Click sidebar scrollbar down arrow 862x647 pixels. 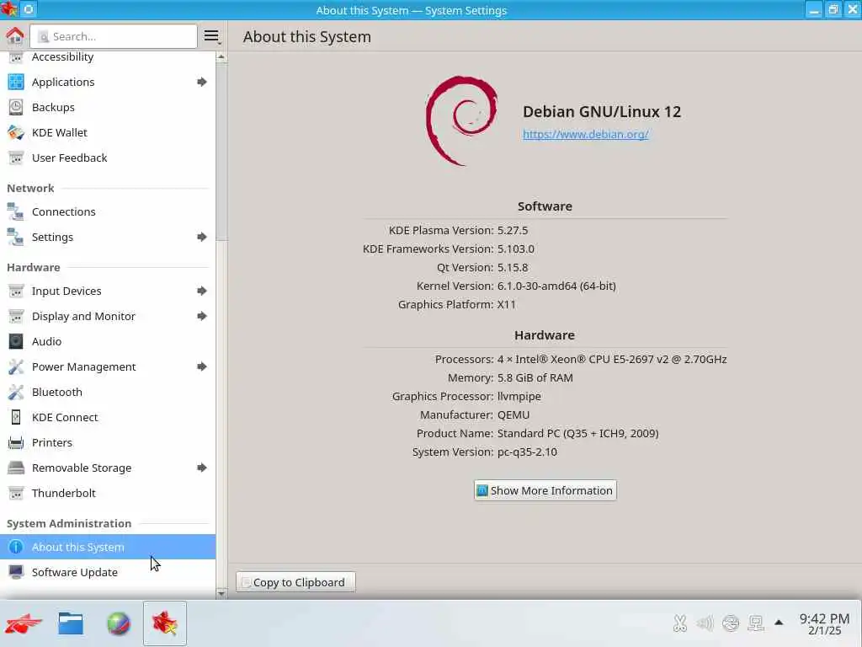pos(221,594)
